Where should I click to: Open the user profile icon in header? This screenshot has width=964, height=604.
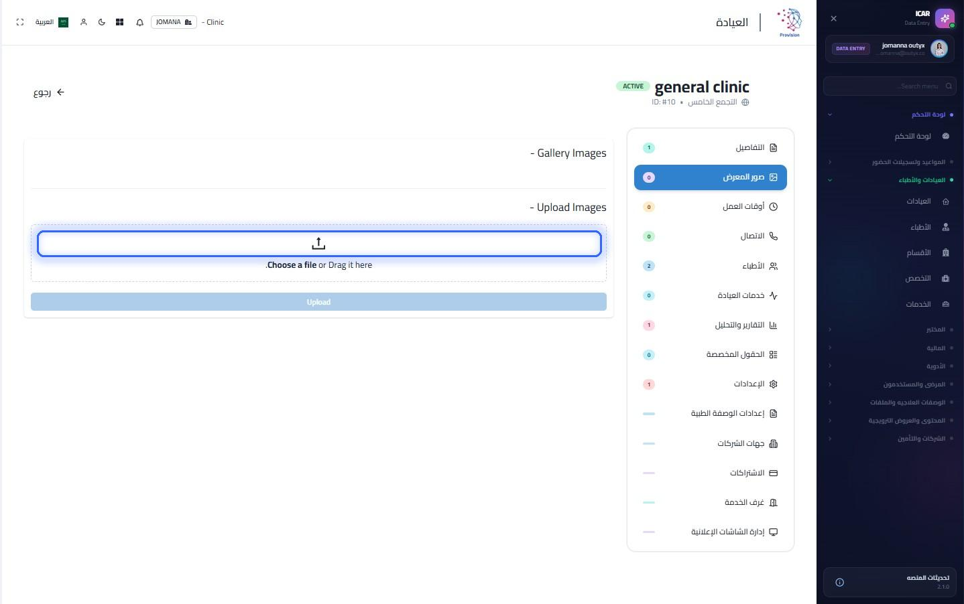(x=84, y=22)
